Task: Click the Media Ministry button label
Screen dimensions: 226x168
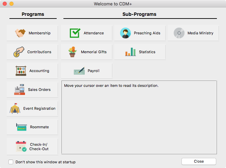Action: pos(200,33)
